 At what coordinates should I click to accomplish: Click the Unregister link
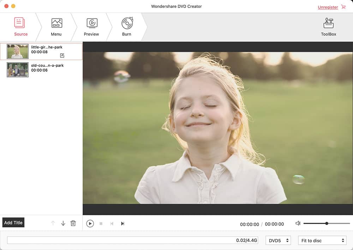(x=328, y=7)
